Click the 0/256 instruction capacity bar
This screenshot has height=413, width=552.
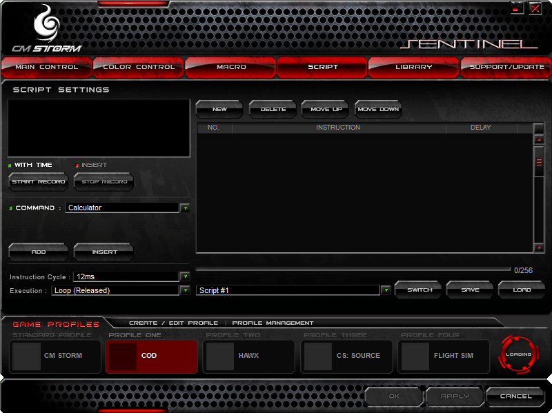[353, 269]
